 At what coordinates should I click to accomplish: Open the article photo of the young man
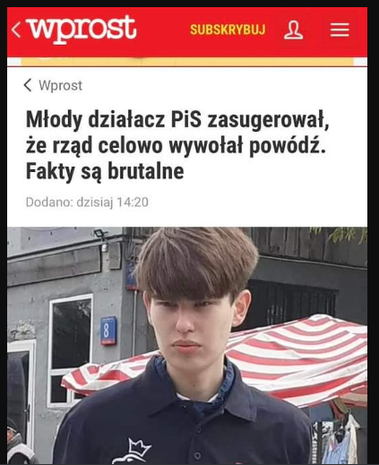187,345
